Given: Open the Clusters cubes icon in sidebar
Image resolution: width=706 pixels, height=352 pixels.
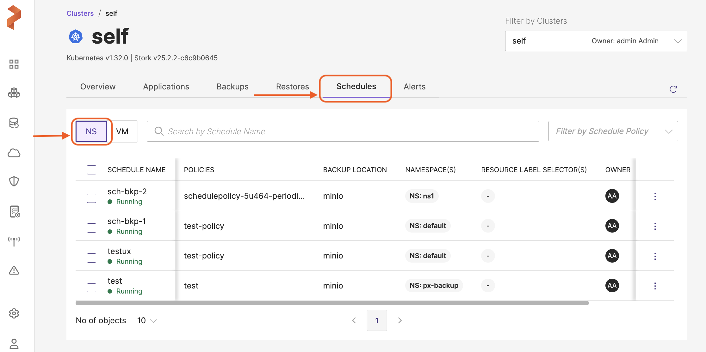Looking at the screenshot, I should 14,93.
